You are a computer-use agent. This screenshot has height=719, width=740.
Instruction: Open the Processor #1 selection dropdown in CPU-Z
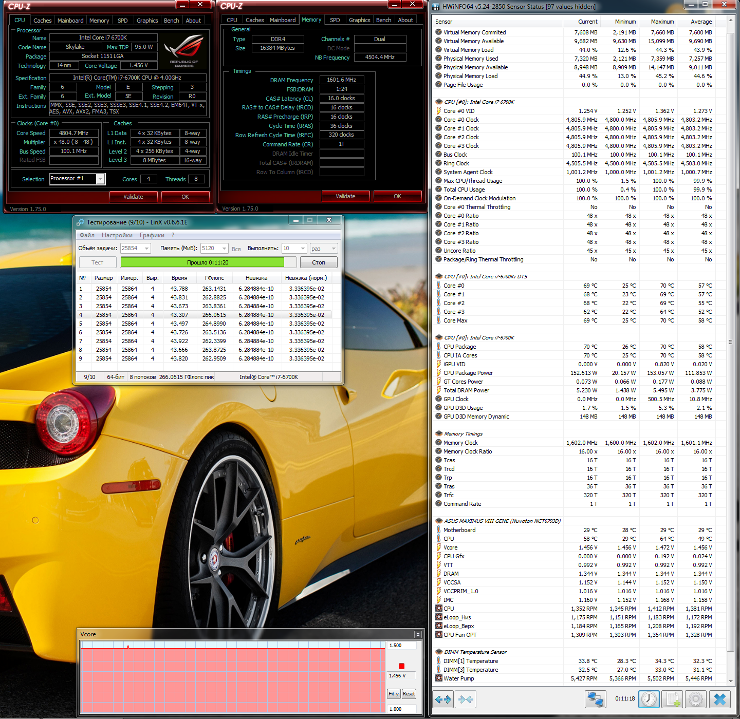coord(100,179)
